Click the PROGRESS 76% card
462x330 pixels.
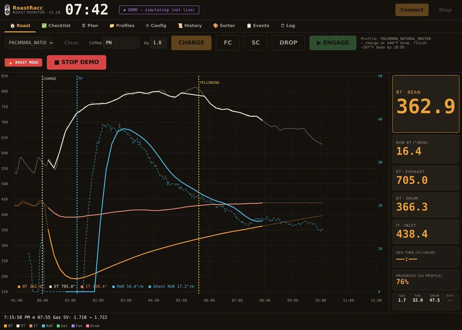426,280
